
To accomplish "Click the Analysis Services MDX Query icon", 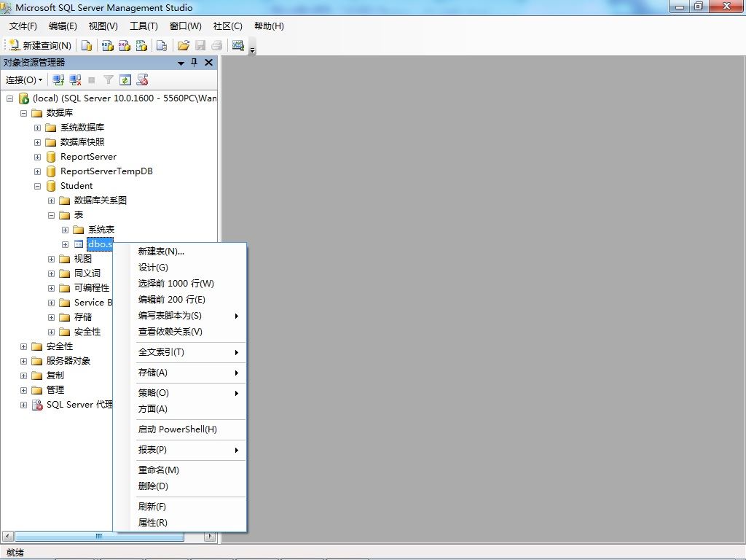I will coord(108,45).
